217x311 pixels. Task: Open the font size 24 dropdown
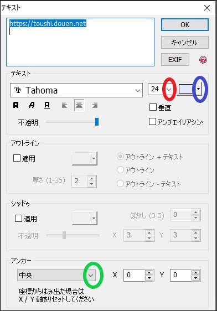point(169,89)
